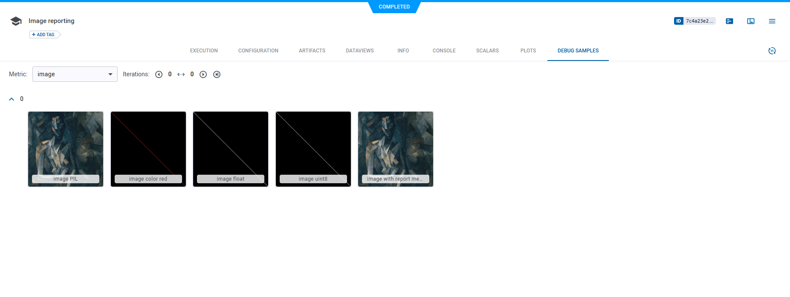Click the ADD TAG button
Viewport: 790px width, 297px height.
click(x=44, y=35)
